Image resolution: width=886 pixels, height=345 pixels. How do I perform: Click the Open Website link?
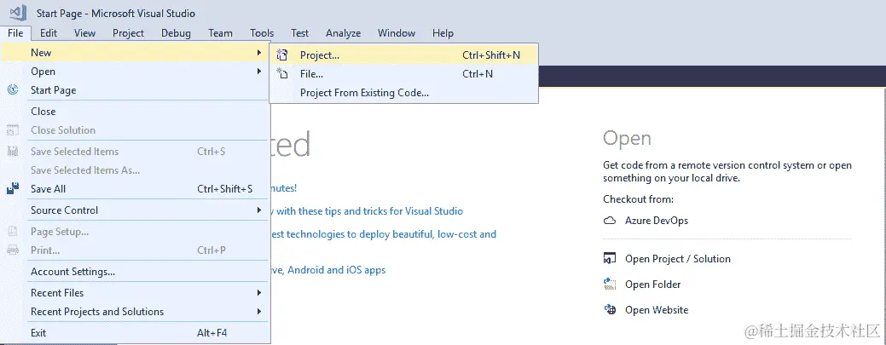coord(657,309)
